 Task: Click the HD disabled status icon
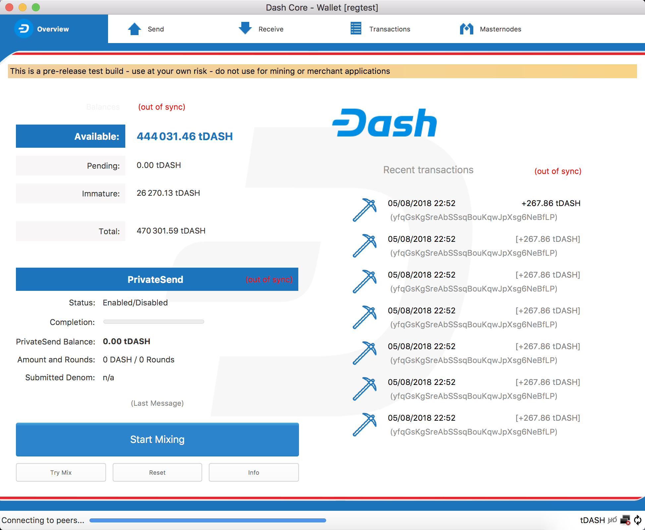[613, 520]
